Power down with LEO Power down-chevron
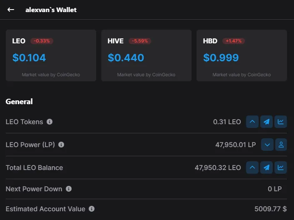The width and height of the screenshot is (294, 220). (x=267, y=145)
